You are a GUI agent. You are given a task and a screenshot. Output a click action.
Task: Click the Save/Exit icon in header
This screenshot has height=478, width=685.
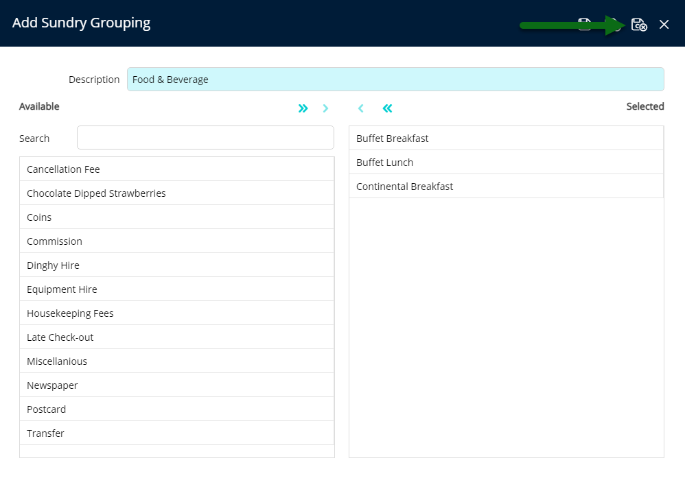[639, 25]
